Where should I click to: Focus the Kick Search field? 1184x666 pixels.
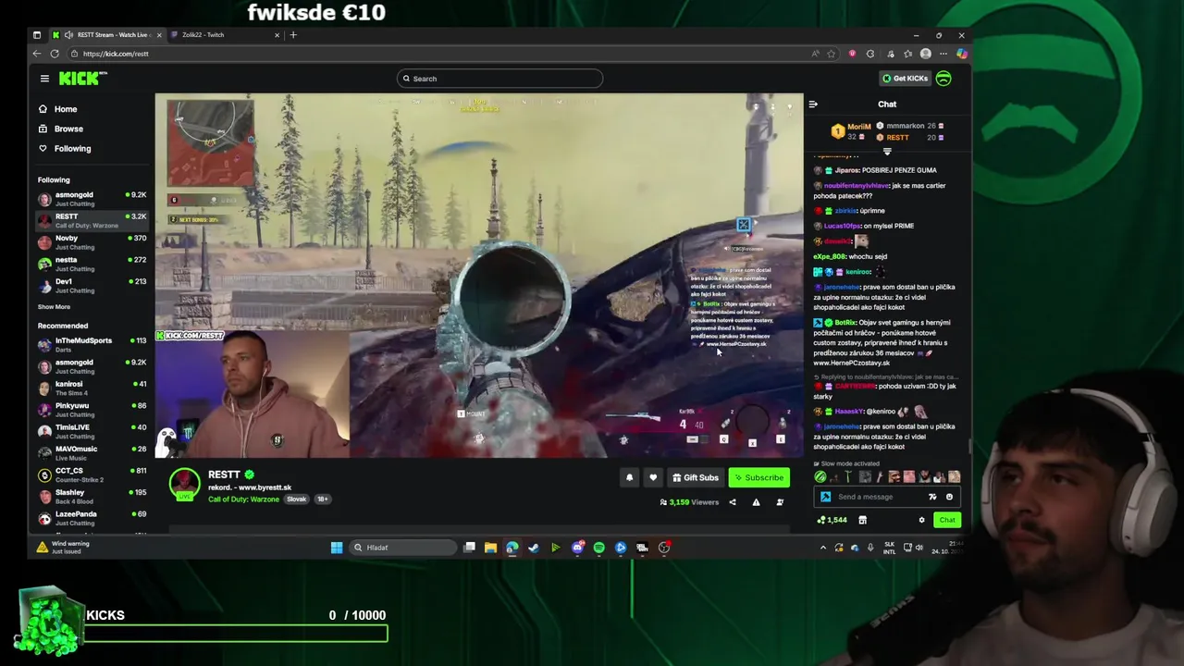click(x=500, y=79)
